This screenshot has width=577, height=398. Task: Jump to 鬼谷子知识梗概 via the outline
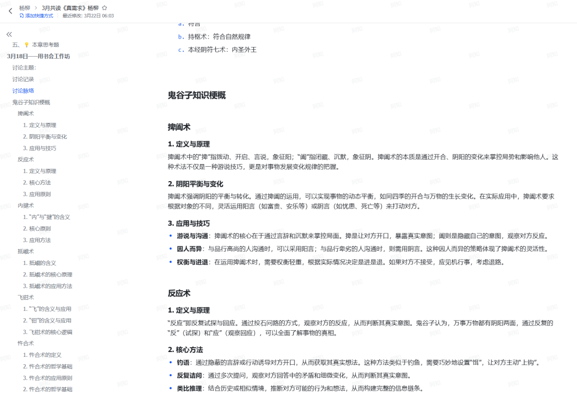click(x=32, y=102)
